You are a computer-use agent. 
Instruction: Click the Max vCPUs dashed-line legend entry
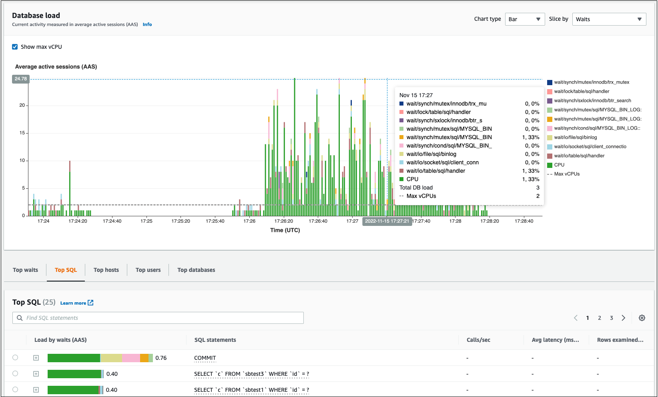pos(565,174)
